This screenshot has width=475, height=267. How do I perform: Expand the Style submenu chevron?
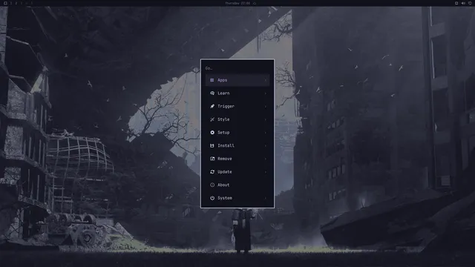[266, 119]
